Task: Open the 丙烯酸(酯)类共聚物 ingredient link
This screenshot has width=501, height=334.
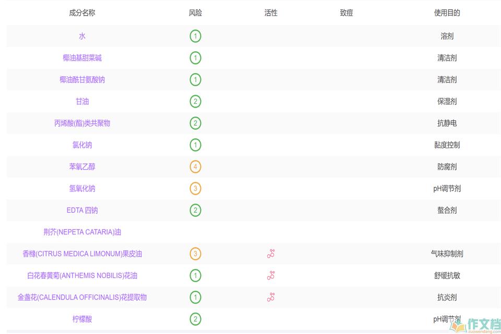Action: 82,123
